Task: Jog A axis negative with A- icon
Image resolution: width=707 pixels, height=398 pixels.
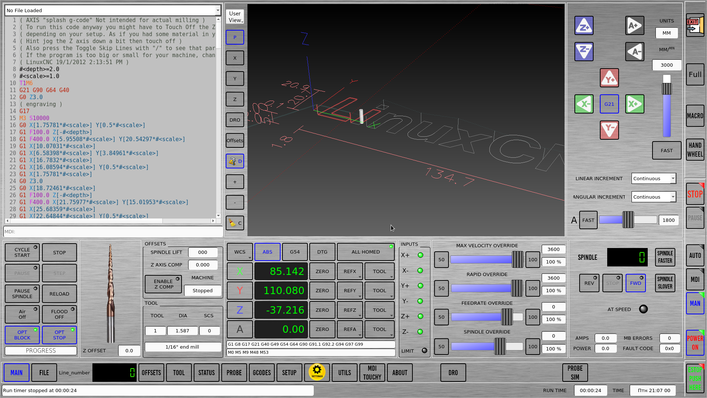Action: pyautogui.click(x=634, y=52)
